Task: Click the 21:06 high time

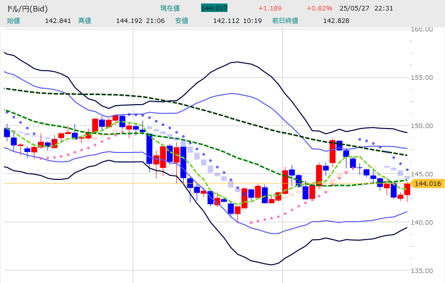Action: pyautogui.click(x=155, y=21)
